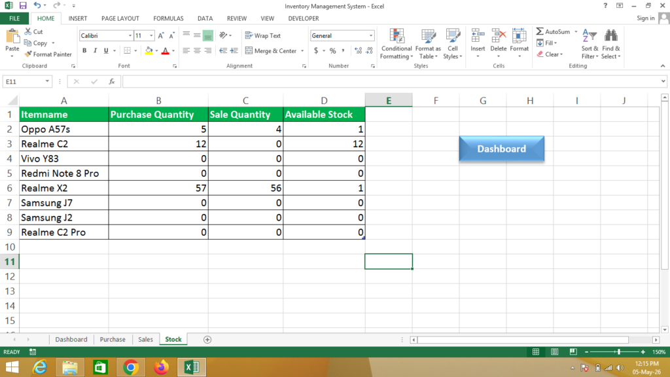Open Conditional Formatting menu
Screen dimensions: 670x377
pyautogui.click(x=397, y=44)
